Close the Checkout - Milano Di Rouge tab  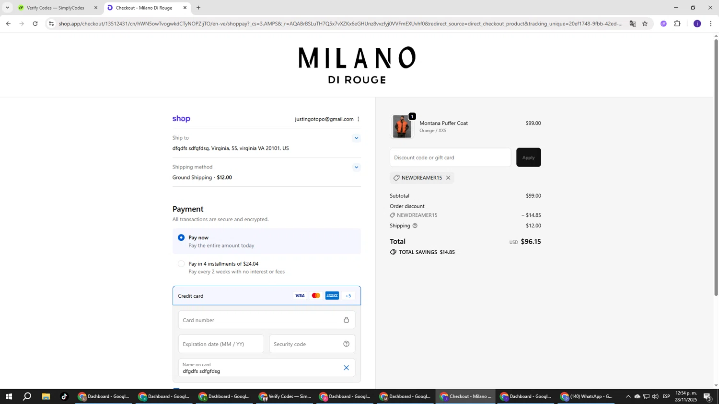[x=185, y=8]
